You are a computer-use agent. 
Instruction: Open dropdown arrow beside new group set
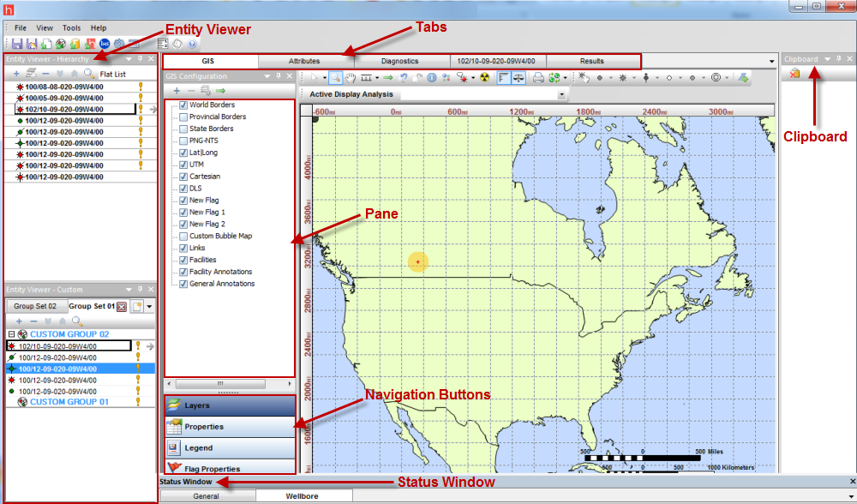coord(150,306)
